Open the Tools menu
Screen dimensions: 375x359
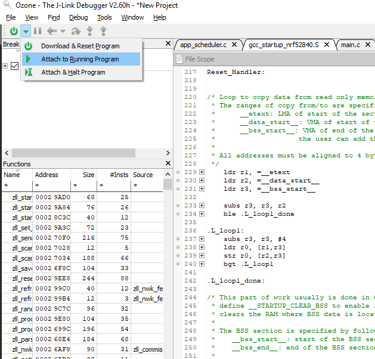(x=104, y=17)
